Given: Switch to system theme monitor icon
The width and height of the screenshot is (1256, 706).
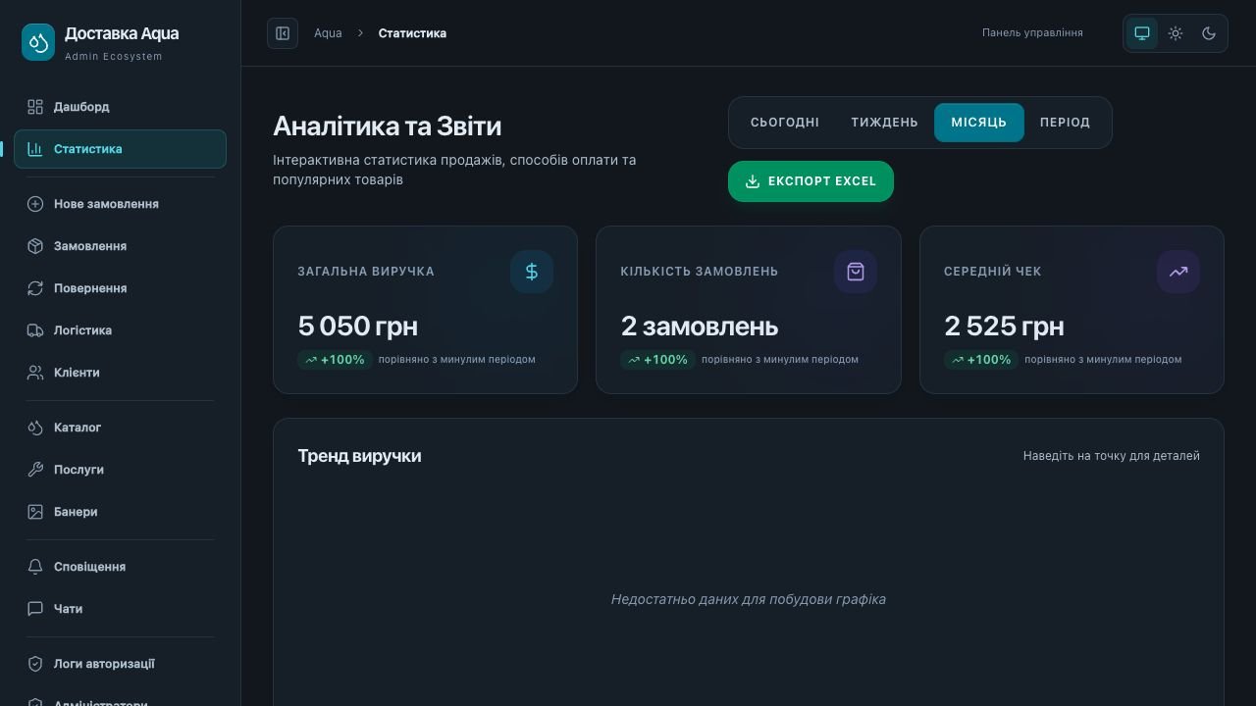Looking at the screenshot, I should click(x=1142, y=33).
